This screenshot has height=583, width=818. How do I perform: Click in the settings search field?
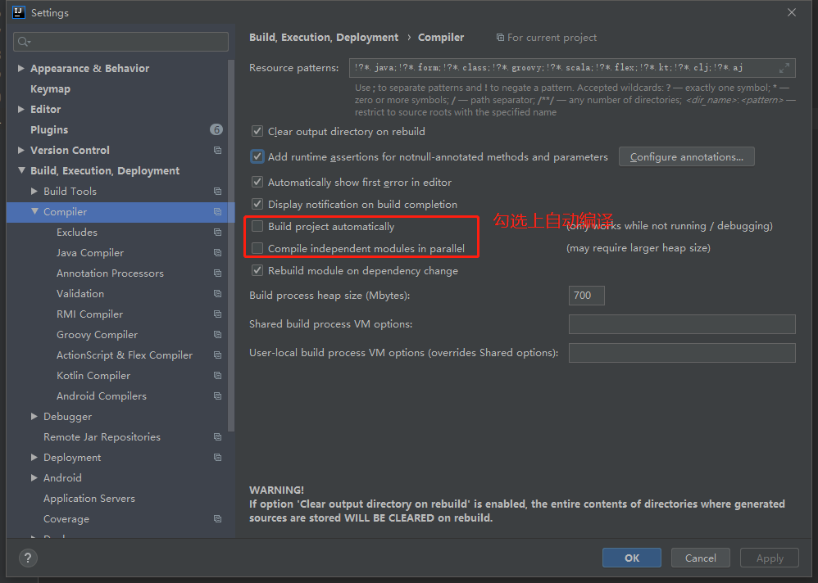coord(120,42)
